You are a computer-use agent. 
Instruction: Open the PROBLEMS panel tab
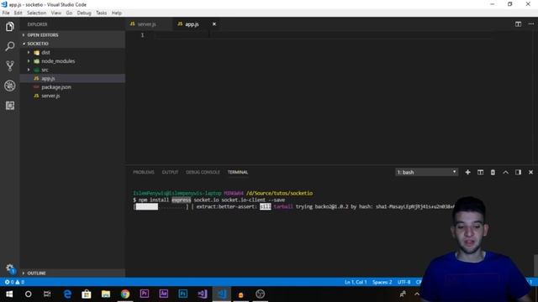click(144, 172)
